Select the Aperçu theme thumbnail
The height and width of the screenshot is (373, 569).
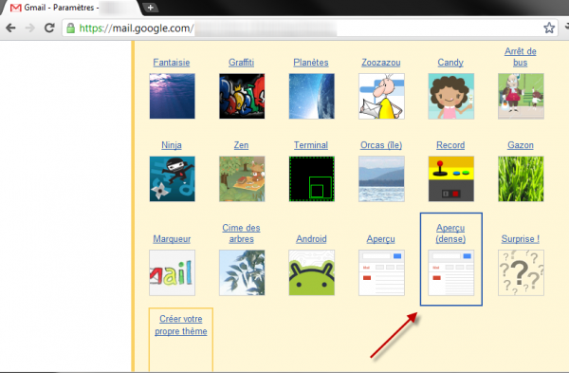[x=381, y=272]
